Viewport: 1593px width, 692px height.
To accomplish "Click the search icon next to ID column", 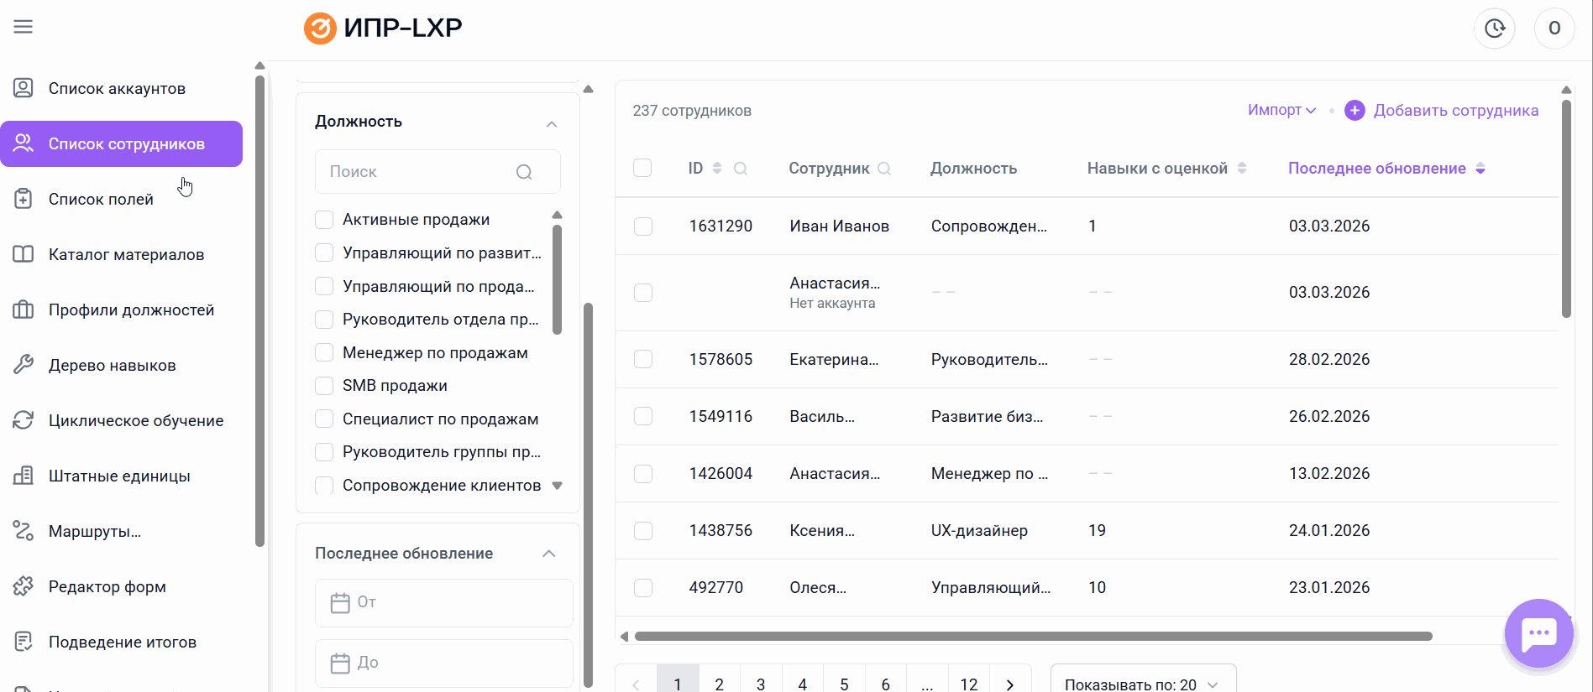I will [x=741, y=169].
